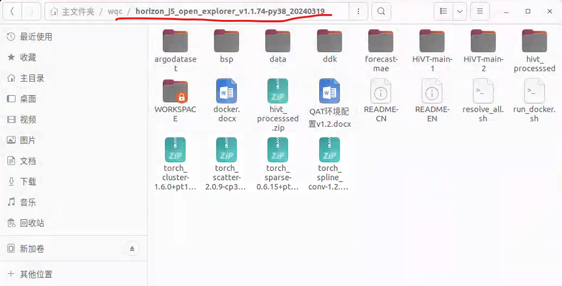Expand the view options dropdown arrow
The width and height of the screenshot is (562, 286).
460,12
